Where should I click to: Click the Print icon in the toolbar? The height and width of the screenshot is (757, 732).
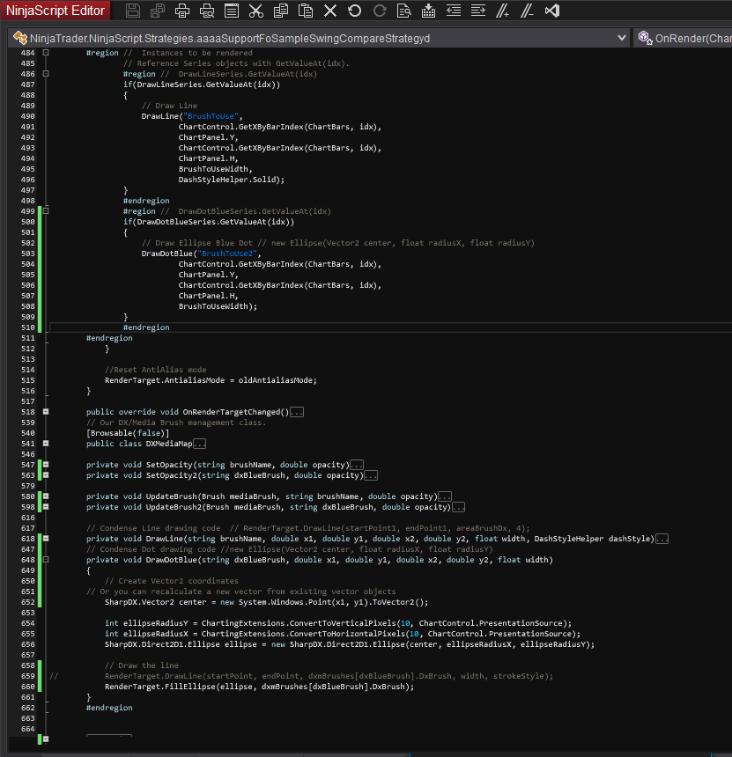(x=182, y=11)
